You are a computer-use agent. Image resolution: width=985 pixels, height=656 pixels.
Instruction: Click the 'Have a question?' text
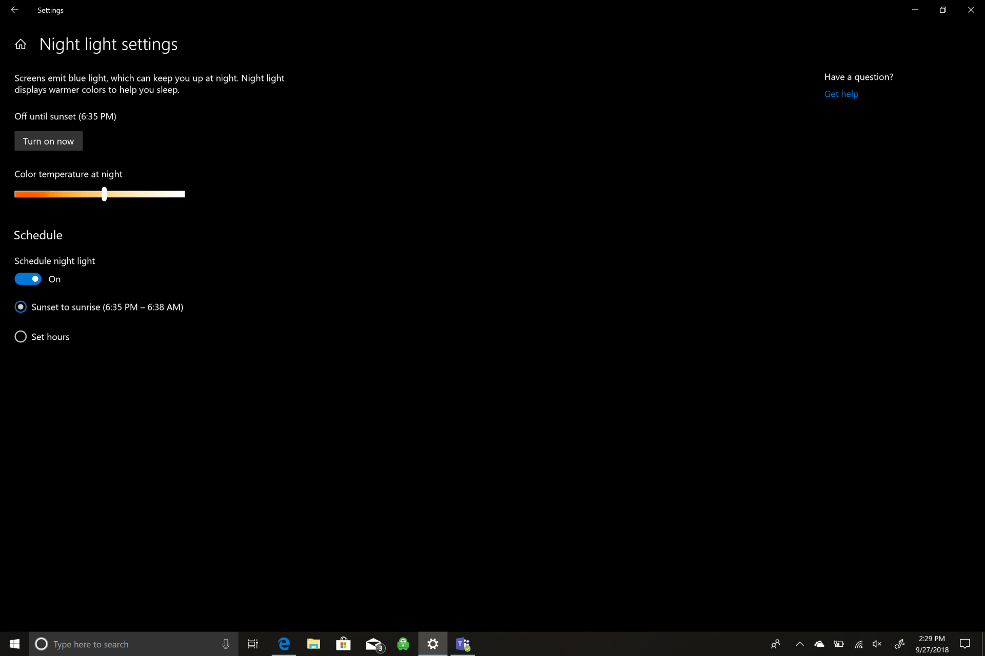858,77
